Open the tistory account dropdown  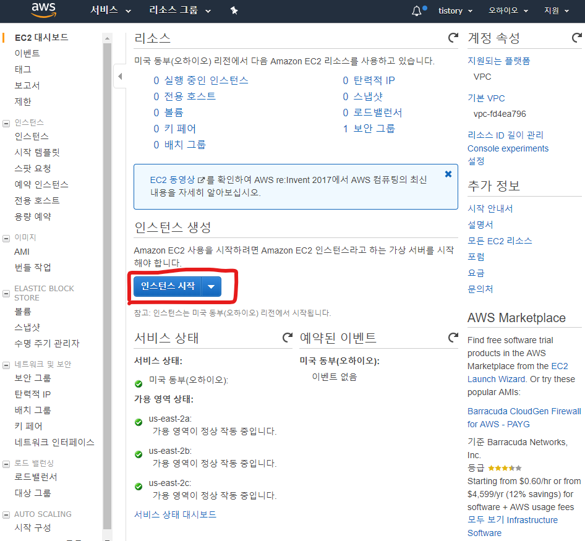point(455,11)
